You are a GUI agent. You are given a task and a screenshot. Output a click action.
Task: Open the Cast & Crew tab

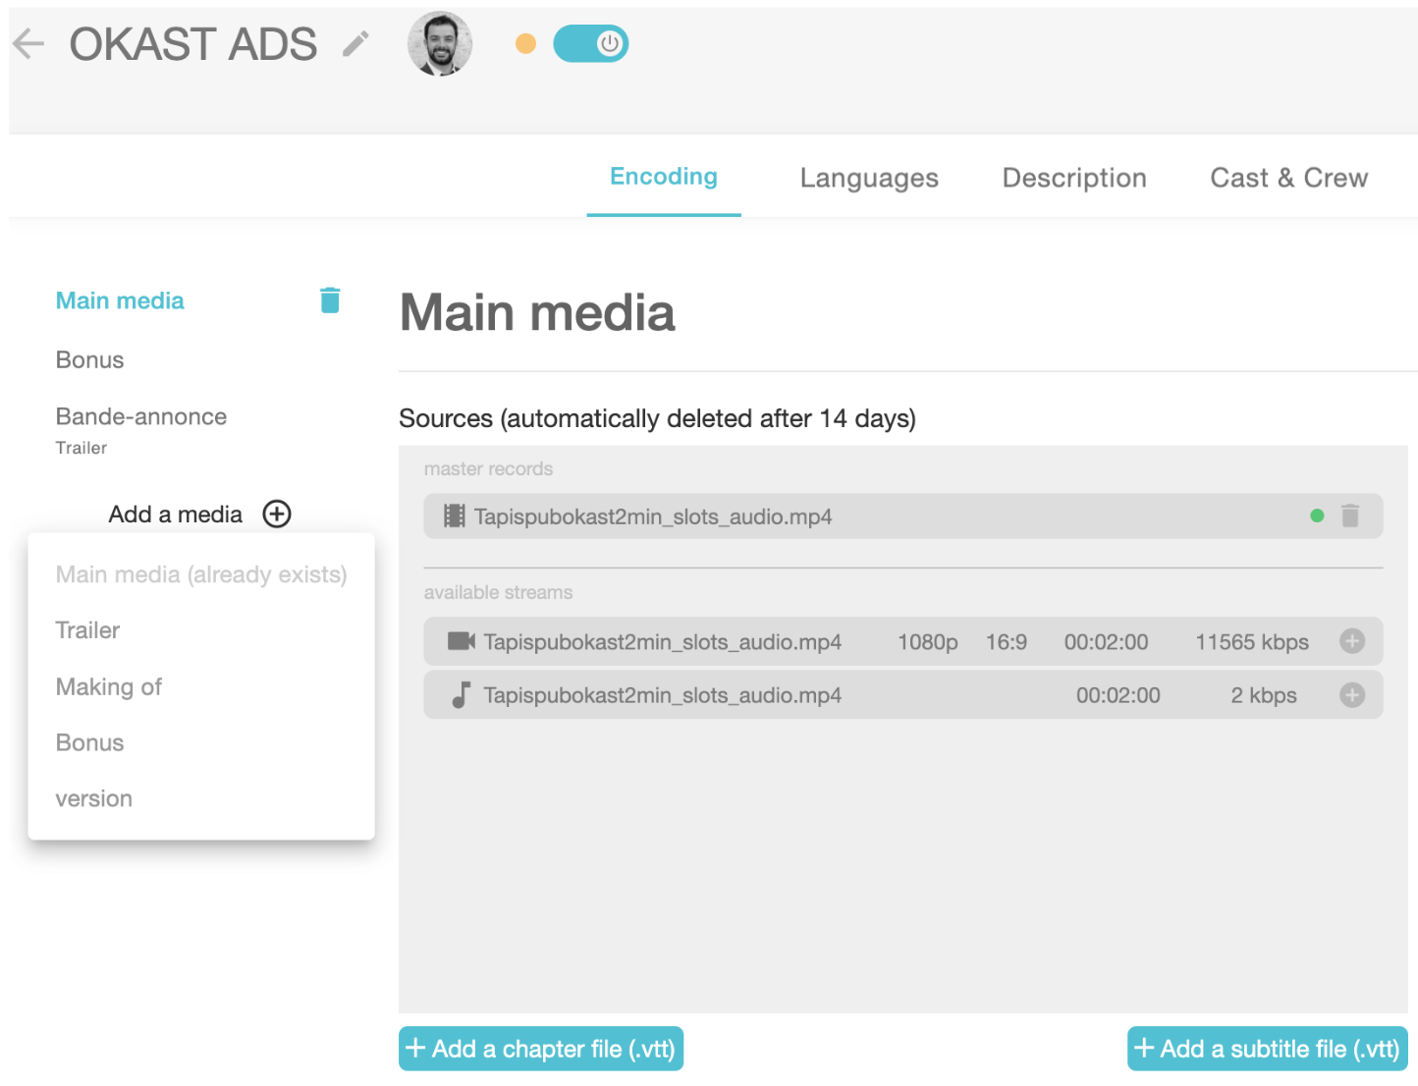tap(1288, 178)
